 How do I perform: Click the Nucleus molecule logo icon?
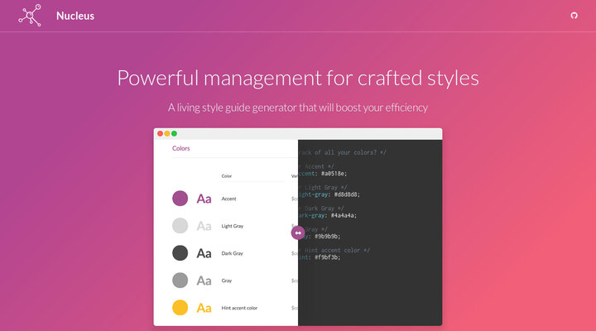30,15
